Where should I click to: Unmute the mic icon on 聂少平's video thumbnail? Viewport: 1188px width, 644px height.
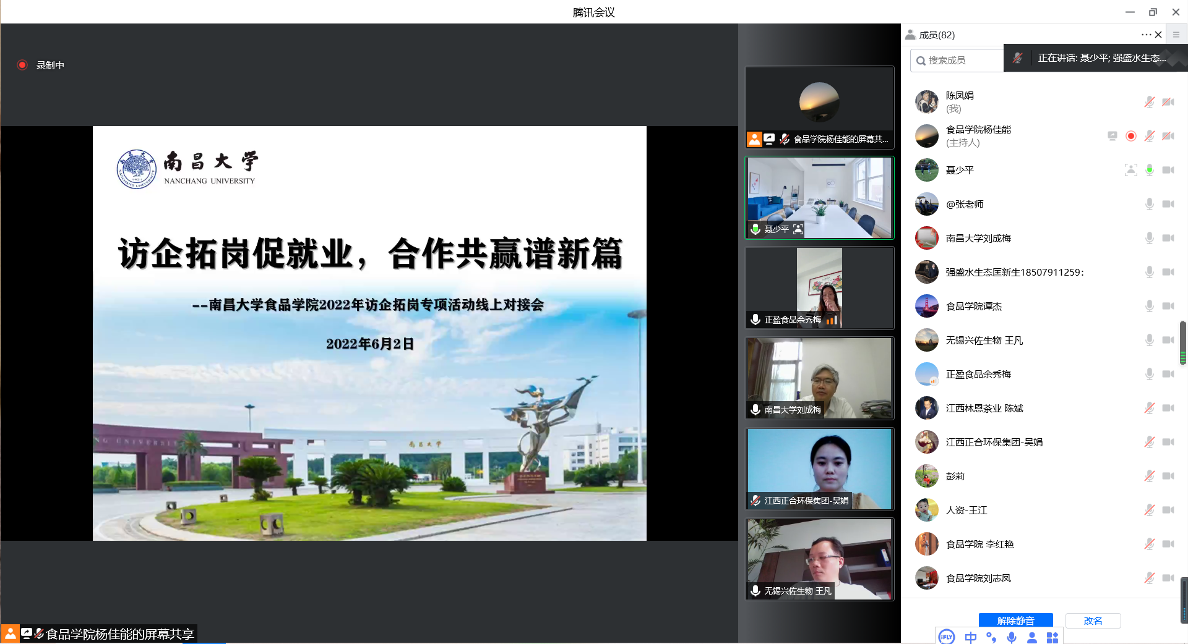[755, 229]
